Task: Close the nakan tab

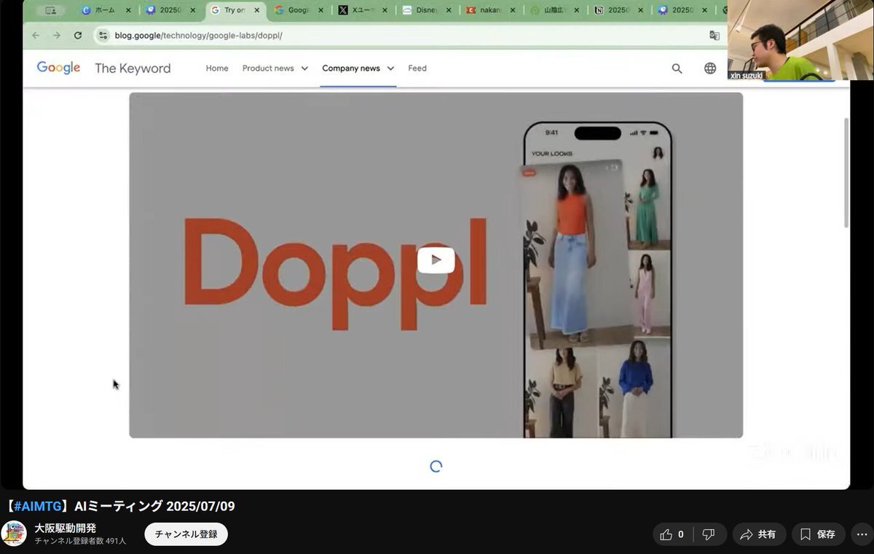Action: [x=513, y=10]
